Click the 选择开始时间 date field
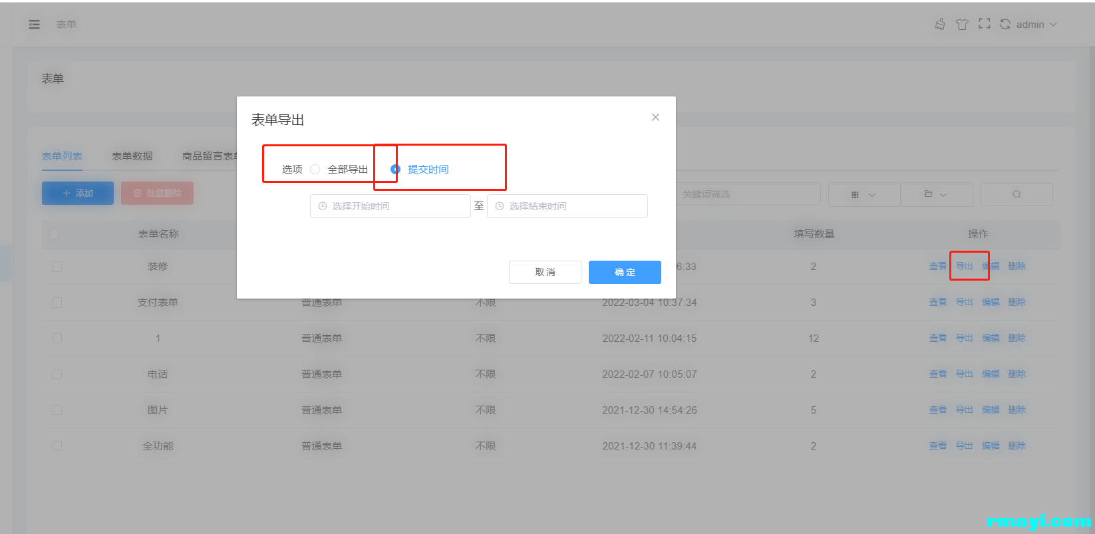 391,206
